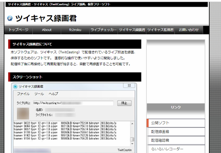Viewport: 221px width, 153px height.
Task: Select the ツイキャス録画君 navigation tab
Action: point(132,30)
